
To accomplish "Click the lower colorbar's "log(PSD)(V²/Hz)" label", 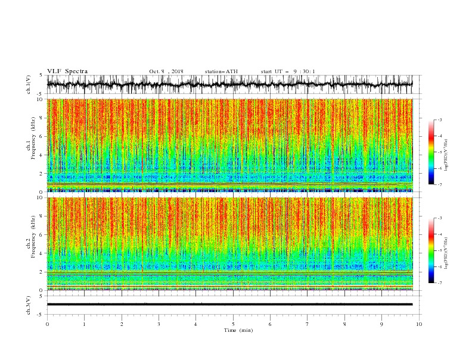I will [x=446, y=253].
